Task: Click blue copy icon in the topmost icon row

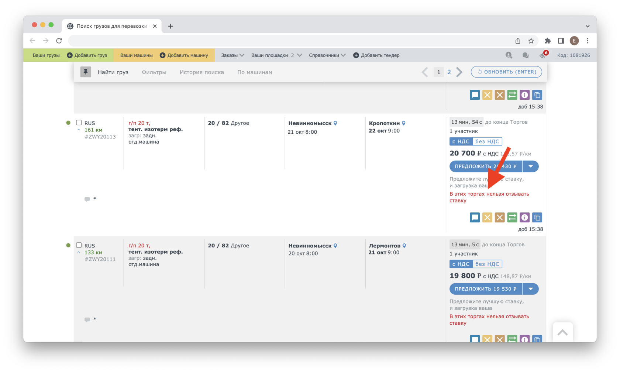Action: point(537,95)
